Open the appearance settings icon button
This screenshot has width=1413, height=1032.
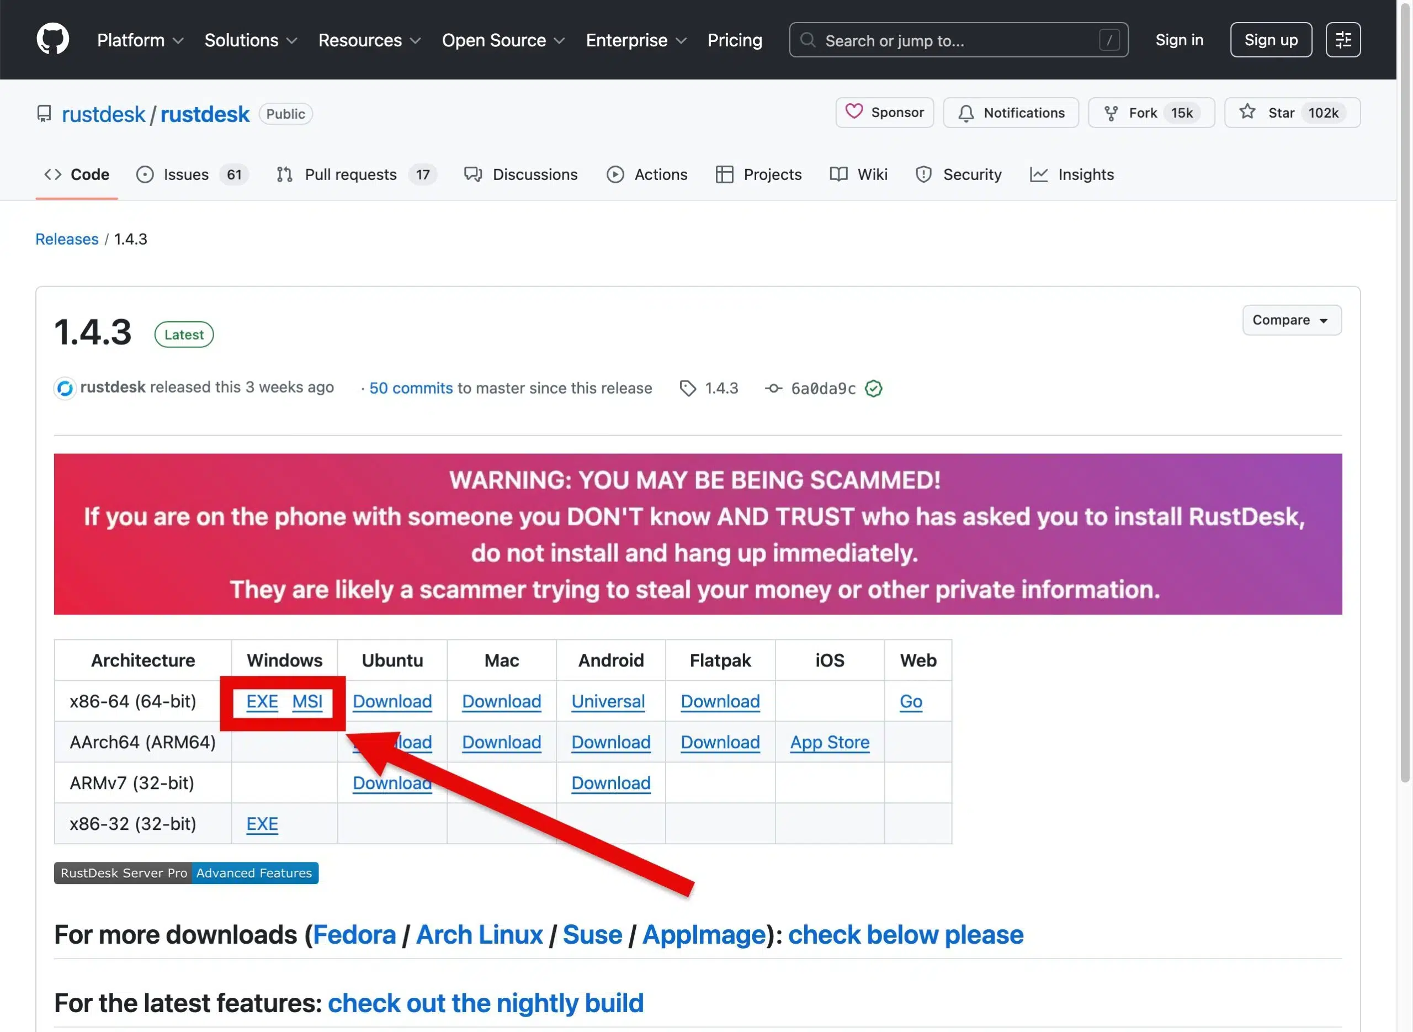[1342, 40]
